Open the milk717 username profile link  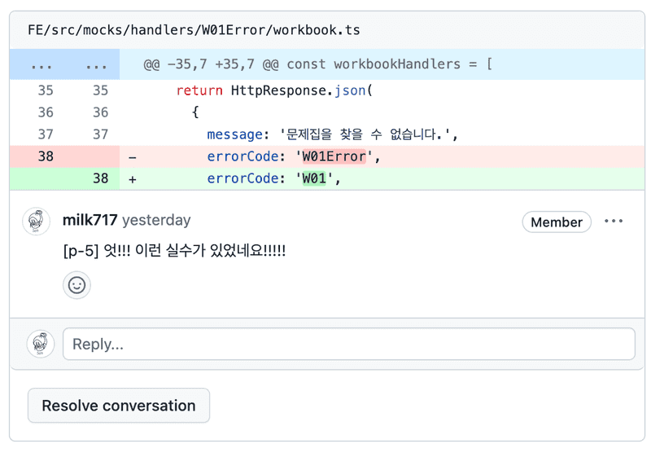(x=90, y=220)
